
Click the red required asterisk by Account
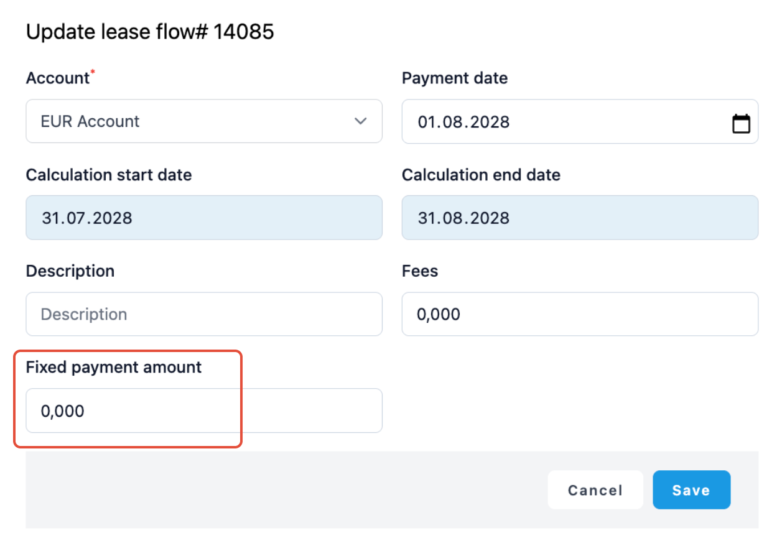coord(93,73)
